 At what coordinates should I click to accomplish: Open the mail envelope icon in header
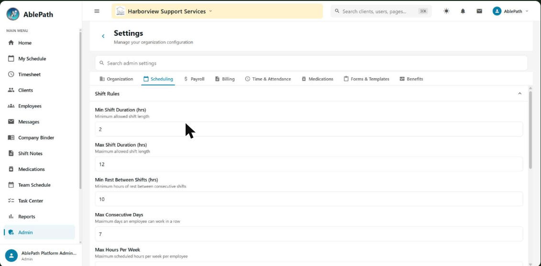[x=479, y=11]
